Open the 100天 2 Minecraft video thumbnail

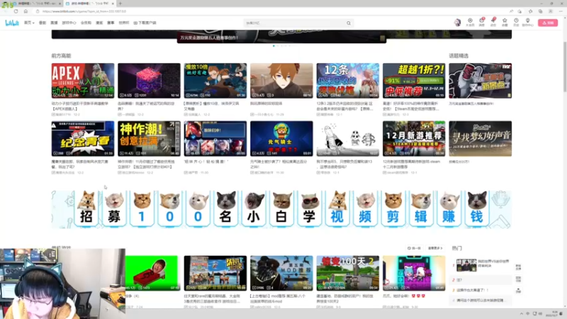tap(348, 273)
